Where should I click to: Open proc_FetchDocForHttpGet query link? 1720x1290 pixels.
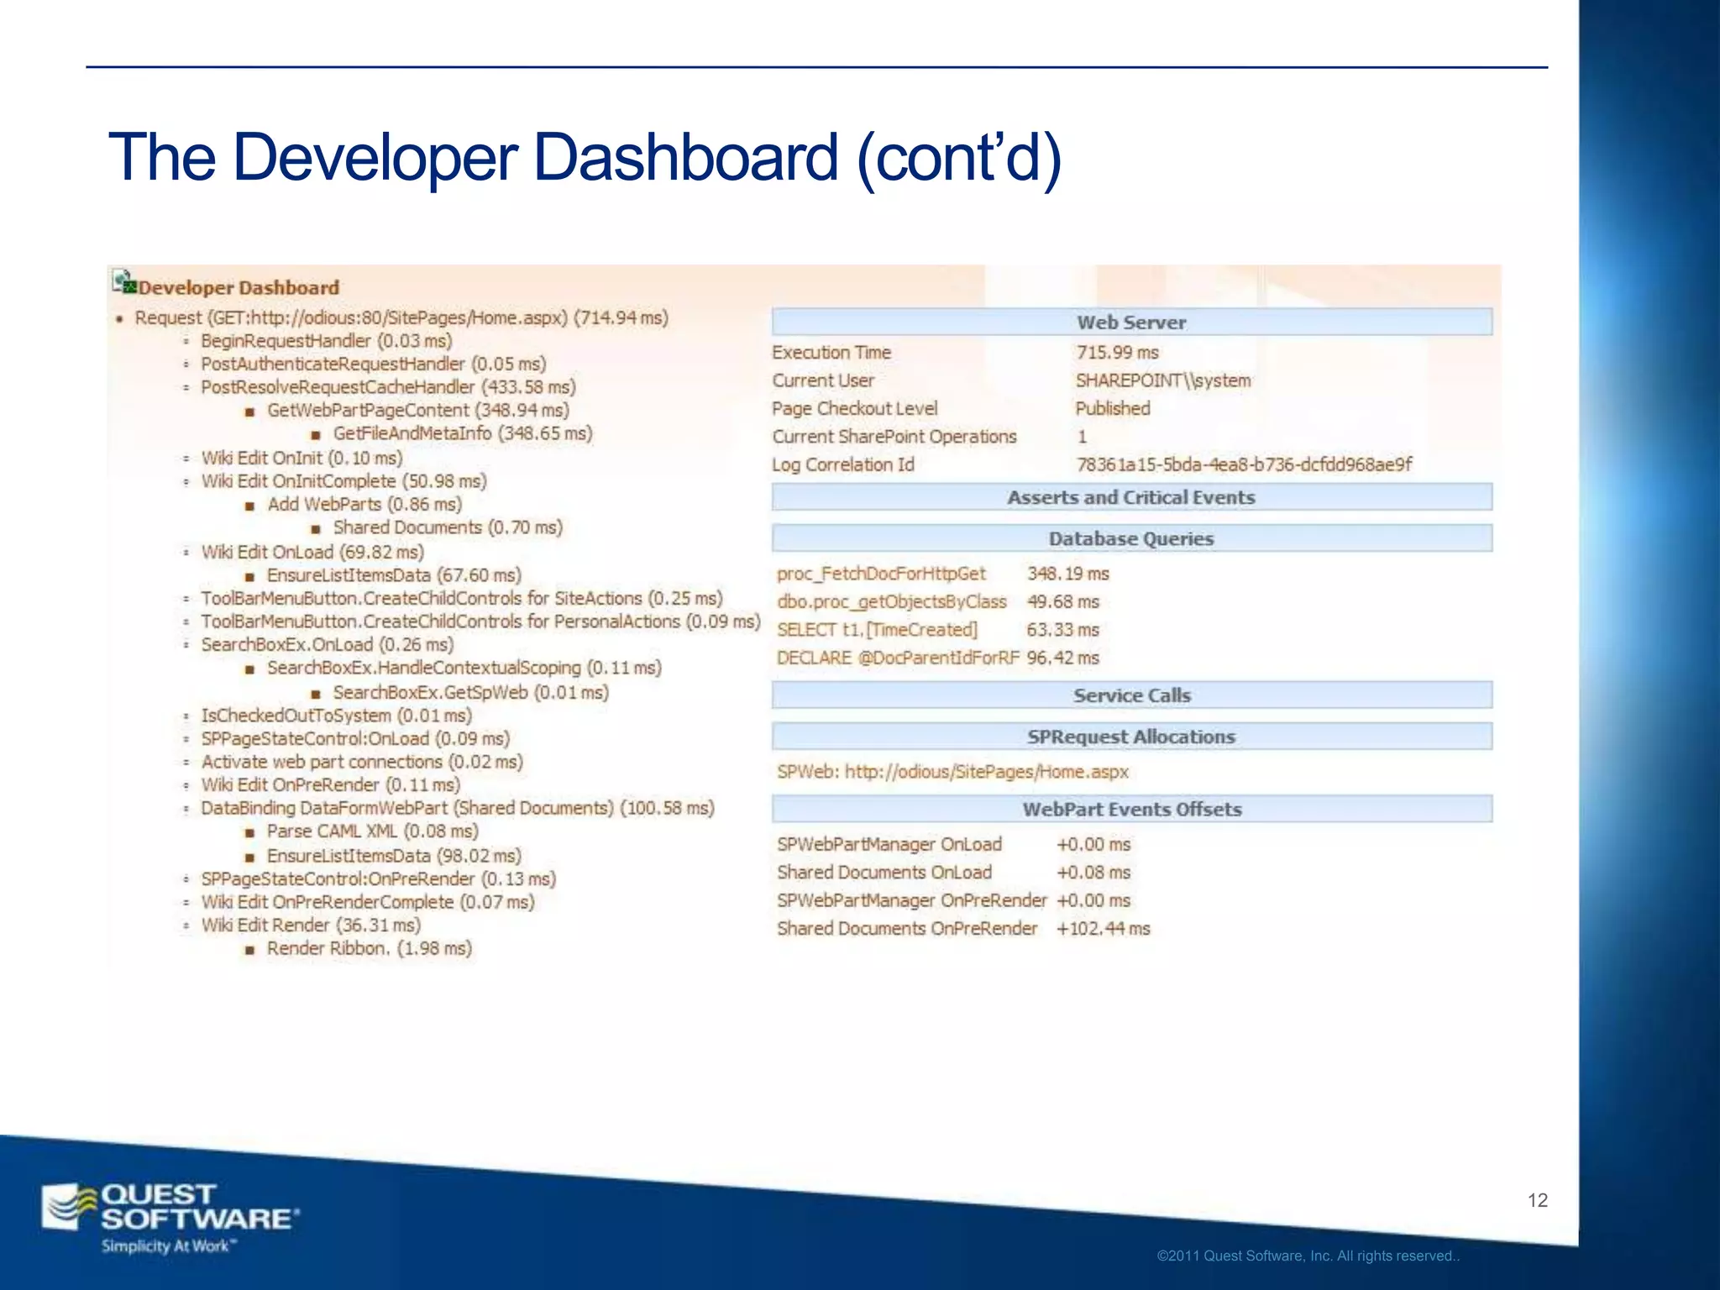[881, 574]
